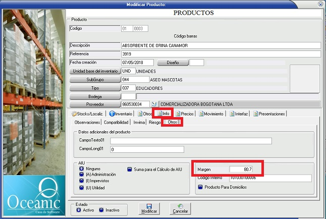
Task: Switch to the Compatibilidad sub-tab
Action: click(x=117, y=123)
